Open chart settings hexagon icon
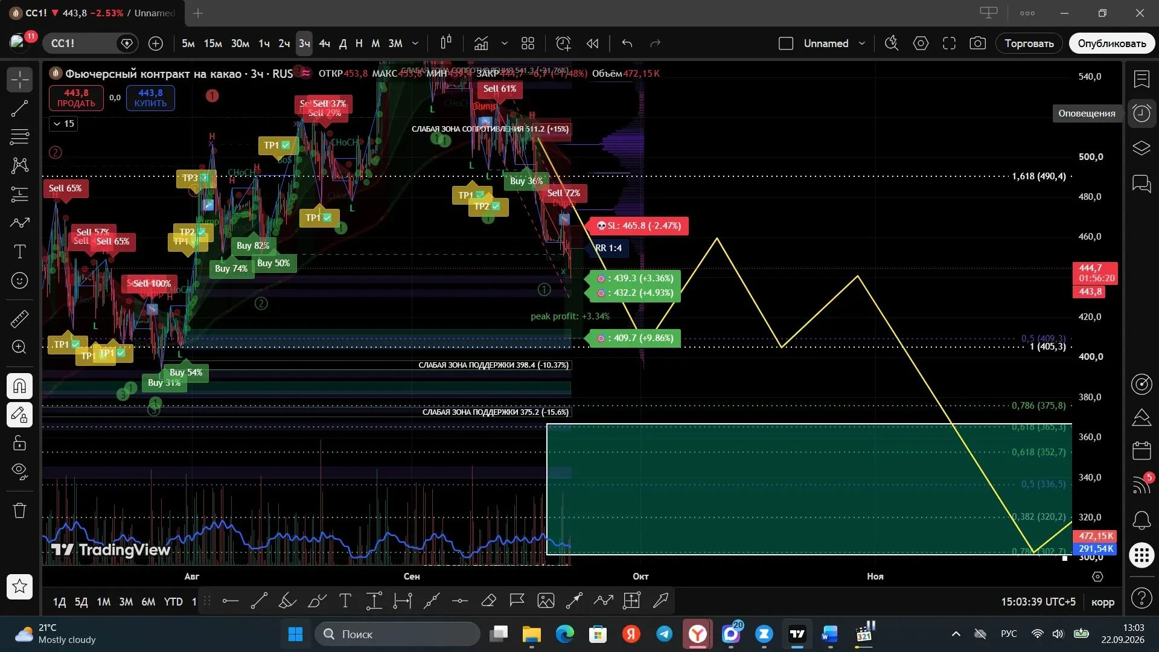 (921, 43)
